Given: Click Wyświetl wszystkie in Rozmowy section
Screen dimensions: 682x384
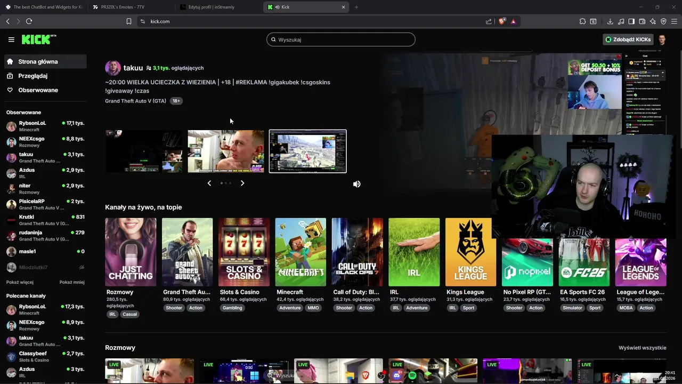Looking at the screenshot, I should click(x=642, y=348).
